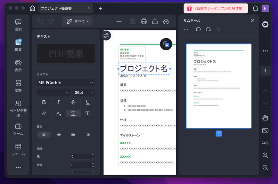Save the document
This screenshot has width=278, height=184.
click(133, 22)
